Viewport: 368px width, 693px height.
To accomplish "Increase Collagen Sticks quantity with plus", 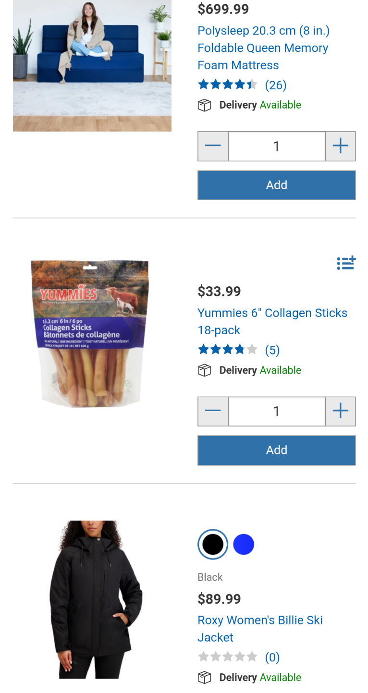I will click(340, 411).
